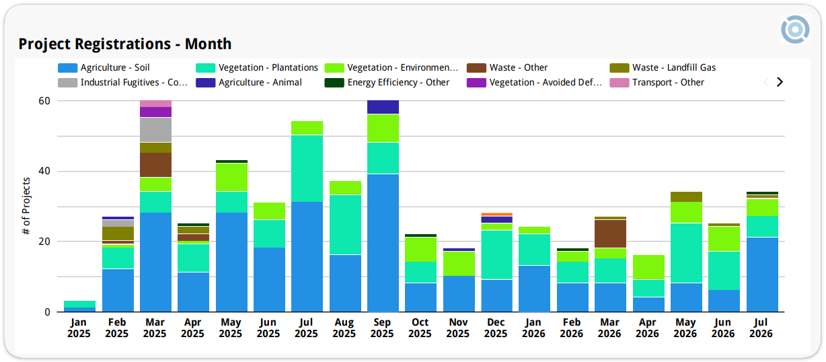Click the Vegetation - Environmen... legend swatch
The image size is (826, 362).
coord(334,68)
